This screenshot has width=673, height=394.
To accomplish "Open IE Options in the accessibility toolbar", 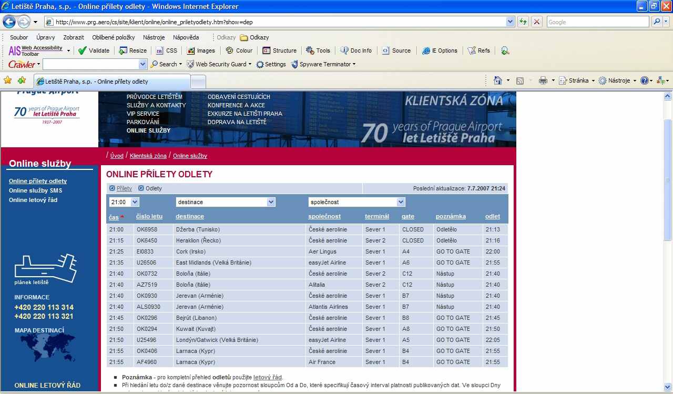I will tap(440, 50).
